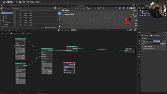
Task: Switch viewport shading to Solid mode
Action: (131, 8)
